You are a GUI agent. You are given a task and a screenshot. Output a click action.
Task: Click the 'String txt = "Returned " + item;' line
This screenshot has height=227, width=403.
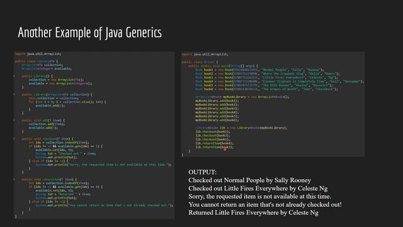pos(63,194)
